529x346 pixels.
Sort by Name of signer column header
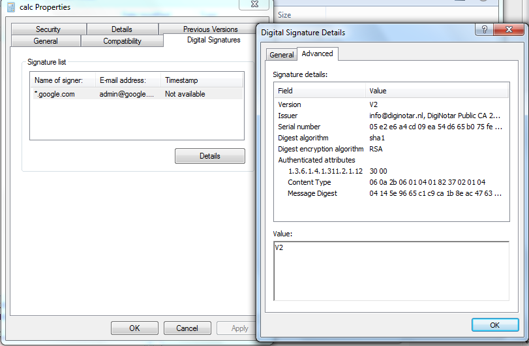tap(63, 80)
